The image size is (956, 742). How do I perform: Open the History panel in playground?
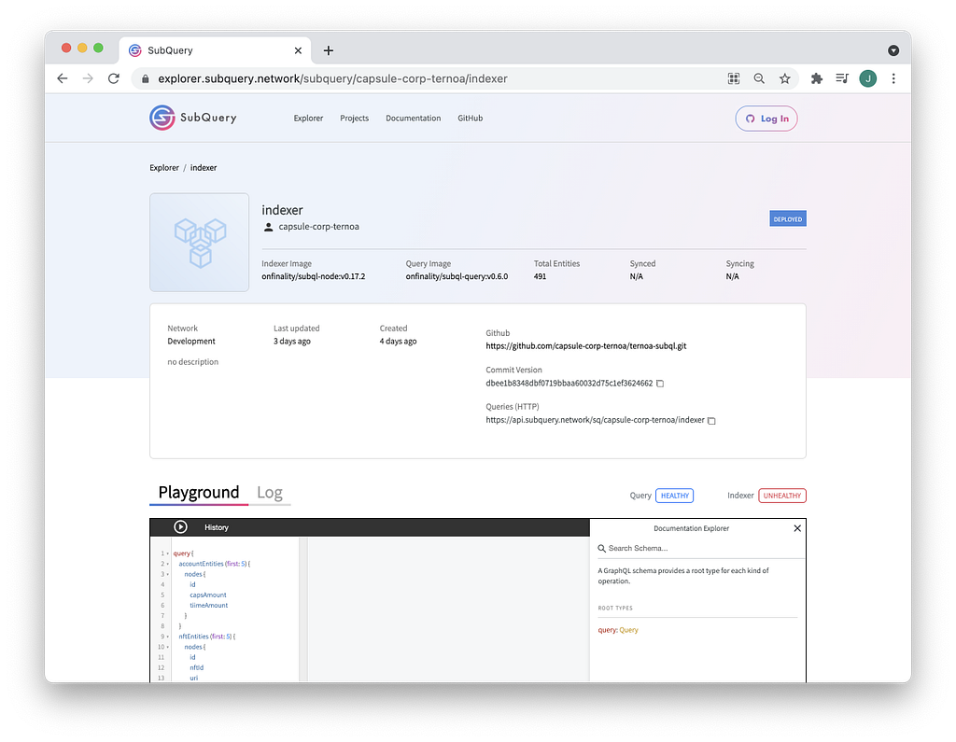pos(217,527)
